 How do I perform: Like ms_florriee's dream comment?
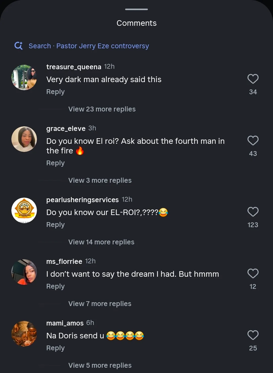pos(253,273)
